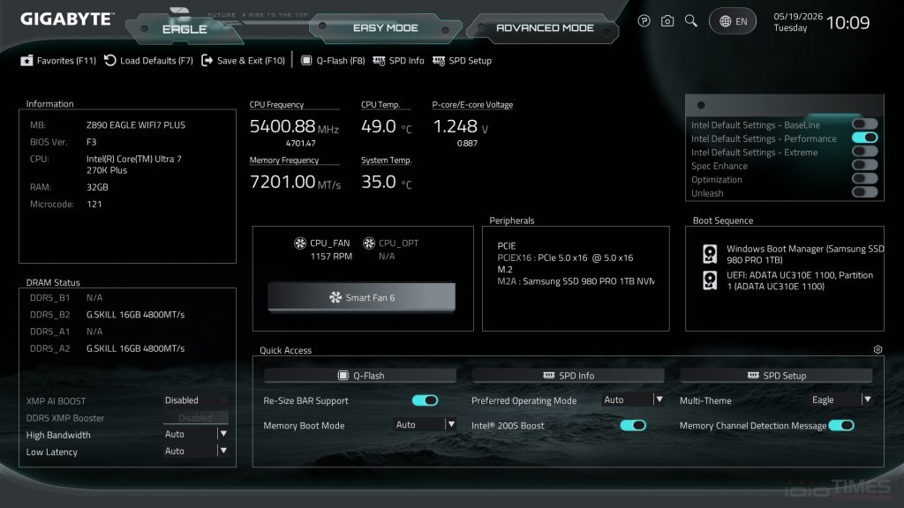The height and width of the screenshot is (508, 904).
Task: Select Windows Boot Manager boot entry
Action: pos(794,254)
